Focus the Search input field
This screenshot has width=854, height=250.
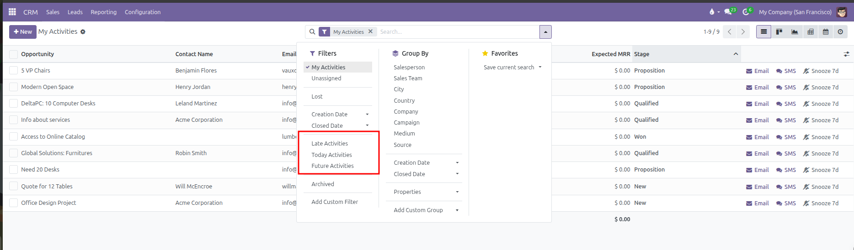(458, 32)
